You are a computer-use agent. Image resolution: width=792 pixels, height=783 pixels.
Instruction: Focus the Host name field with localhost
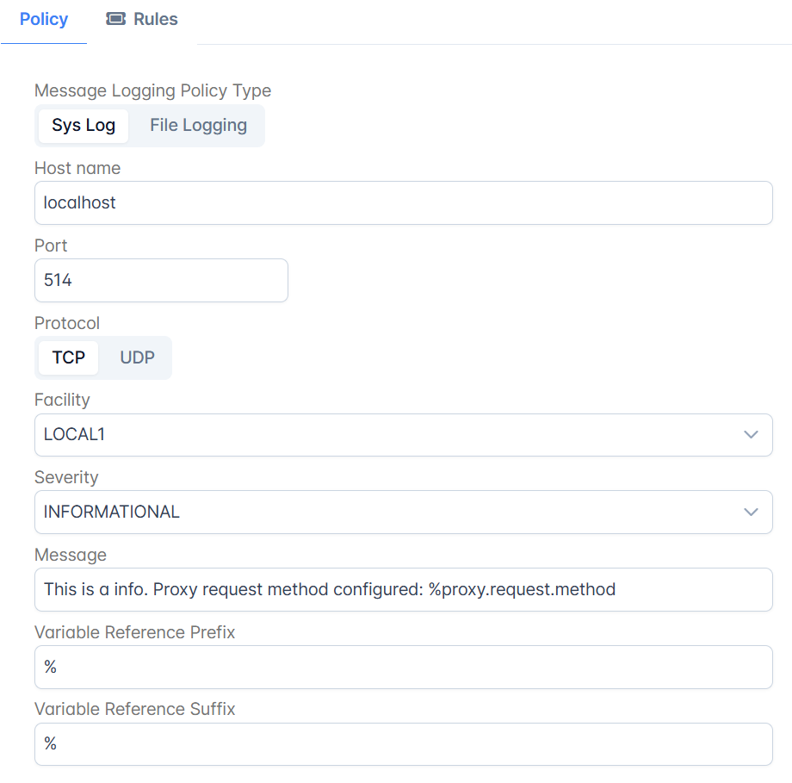(404, 202)
